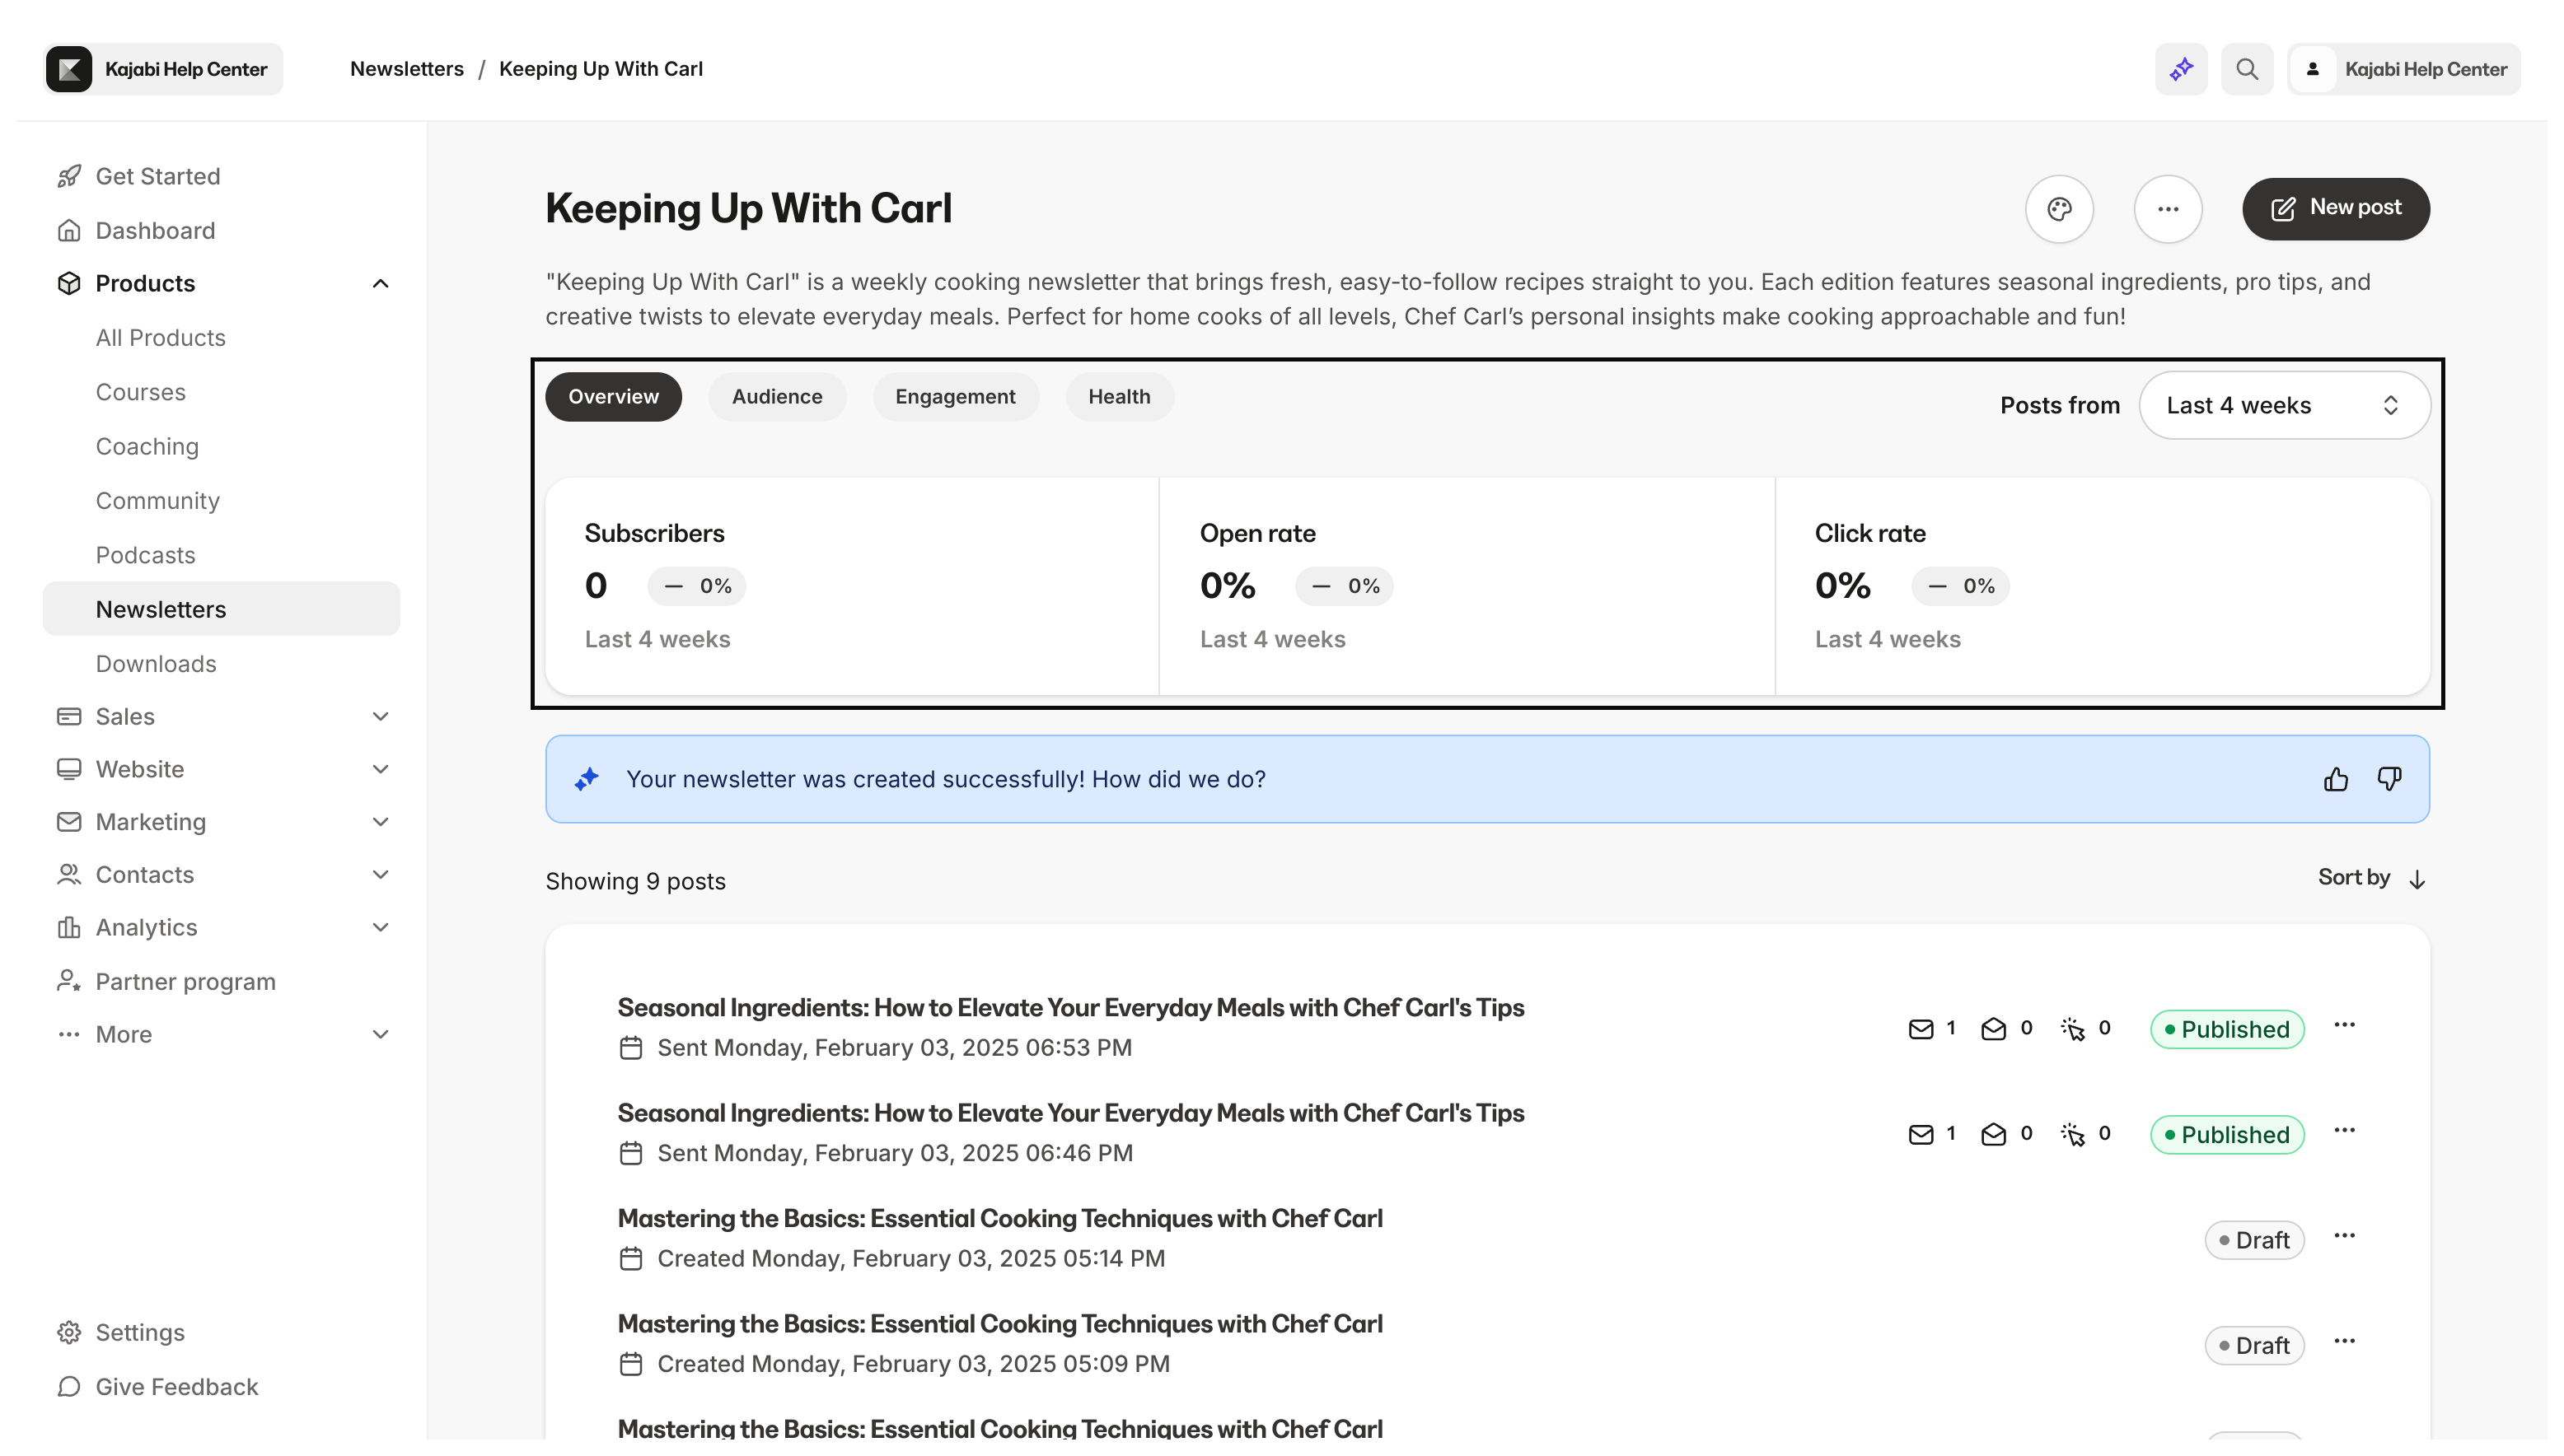Switch to the Health tab
The width and height of the screenshot is (2564, 1456).
tap(1118, 396)
